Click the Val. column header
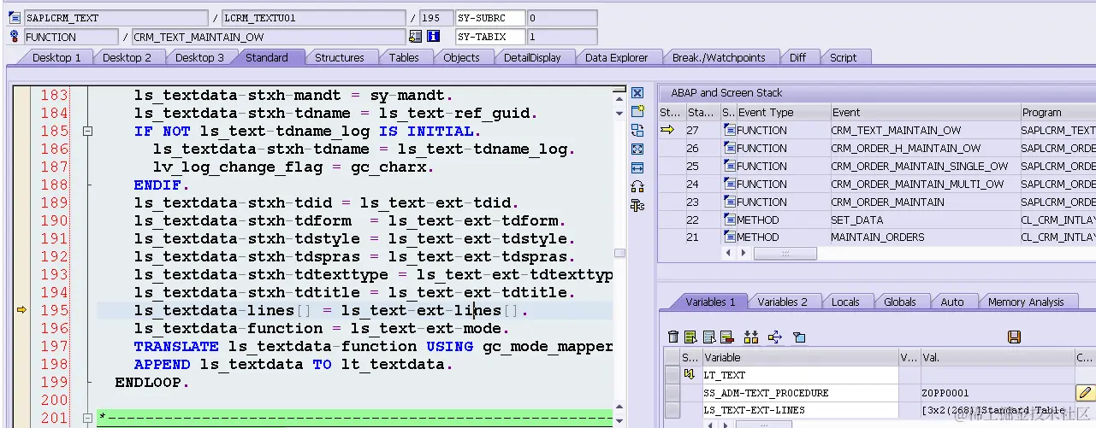 997,357
